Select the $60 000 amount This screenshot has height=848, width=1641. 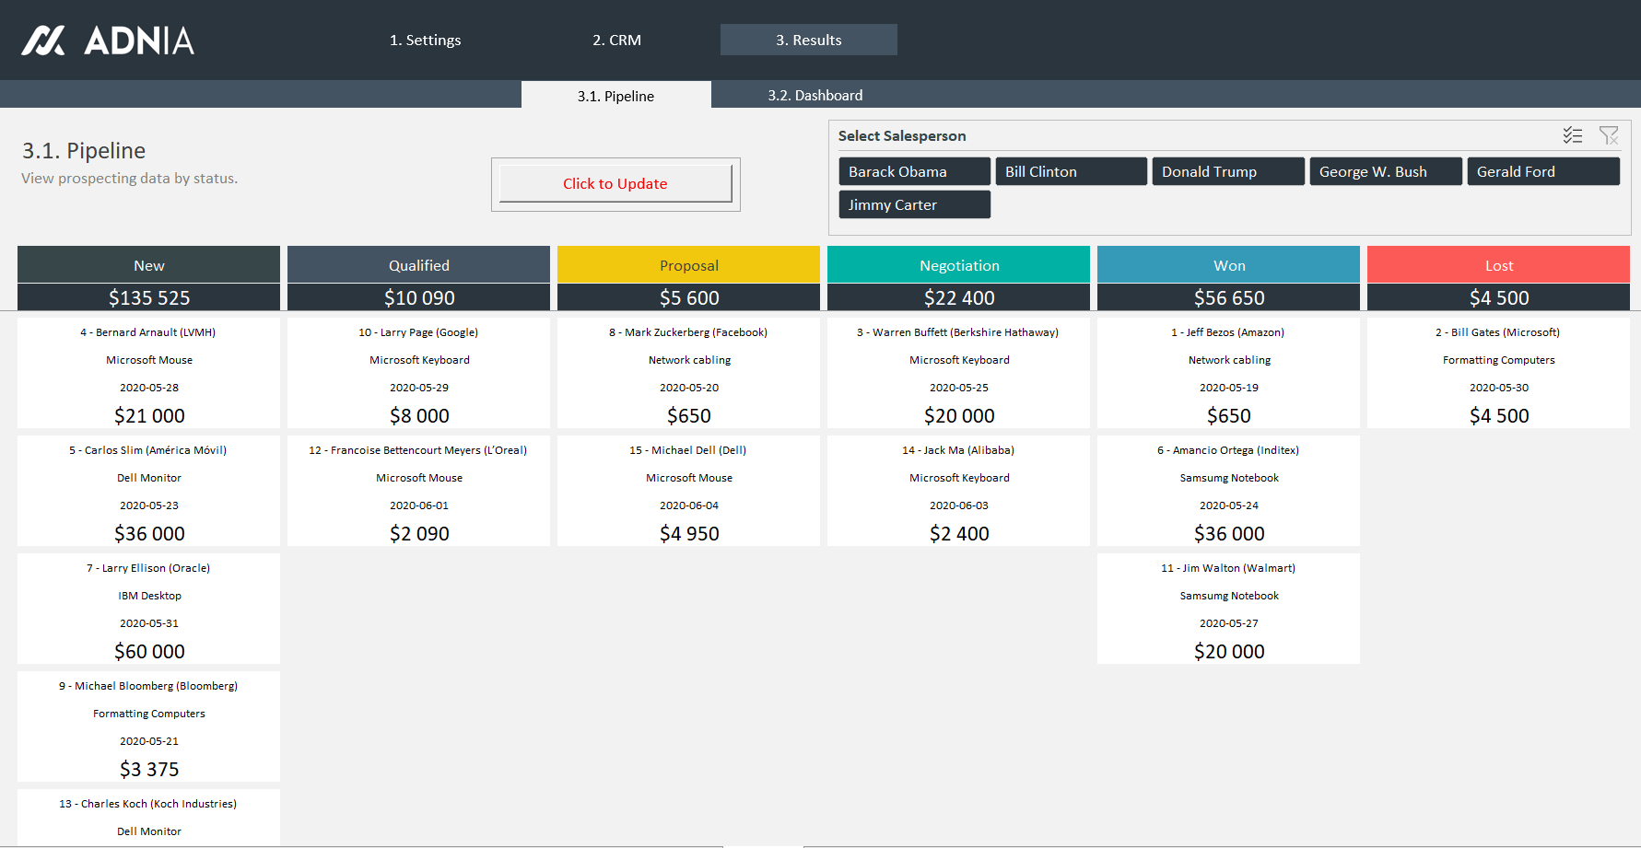coord(149,651)
